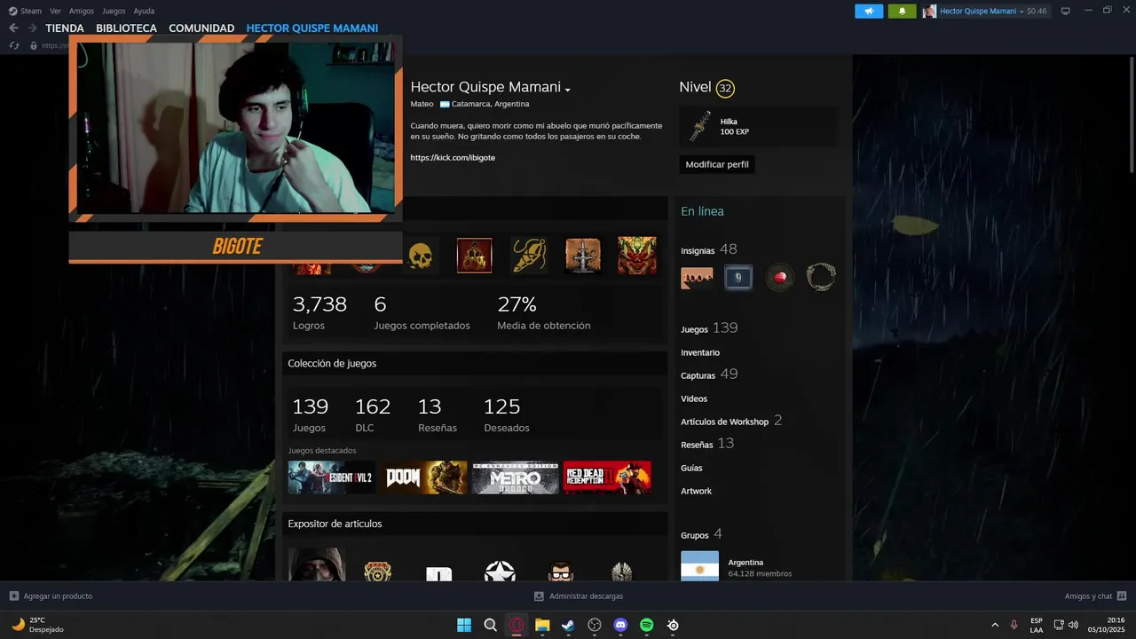Open Spotify from the taskbar
Viewport: 1136px width, 639px height.
click(x=647, y=625)
